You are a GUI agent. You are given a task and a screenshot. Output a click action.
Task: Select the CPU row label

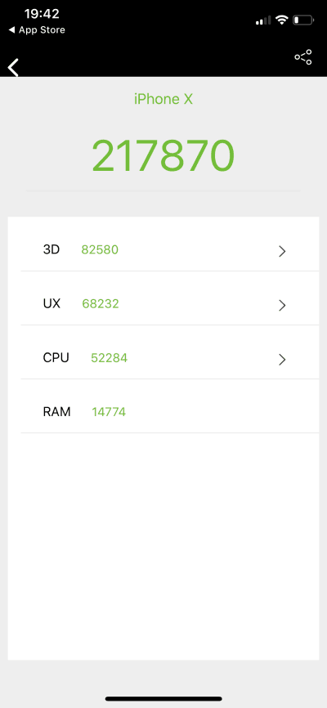coord(56,357)
